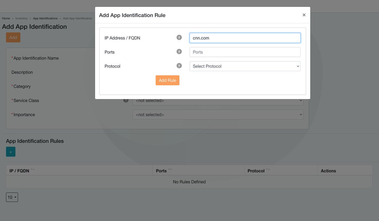Click the help icon beside Service Class

(126, 100)
